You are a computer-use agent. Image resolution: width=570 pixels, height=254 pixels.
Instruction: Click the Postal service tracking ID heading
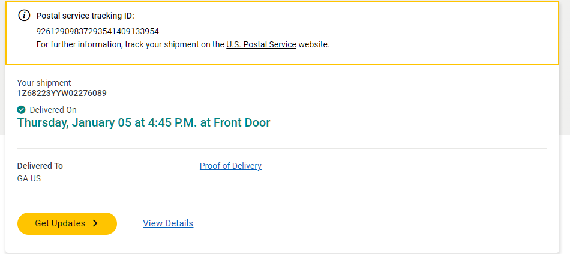click(x=85, y=16)
